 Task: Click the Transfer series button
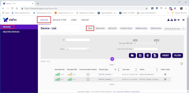pos(126,28)
